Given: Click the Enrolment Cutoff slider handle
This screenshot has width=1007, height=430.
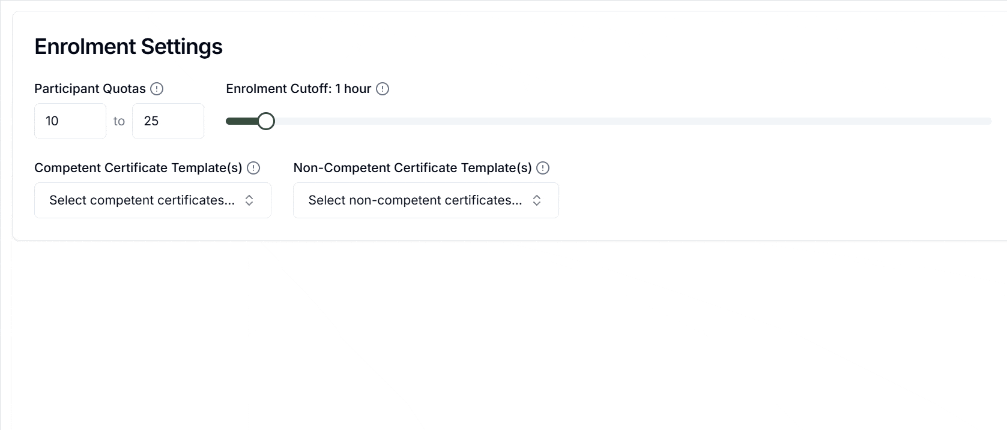Looking at the screenshot, I should pos(266,121).
